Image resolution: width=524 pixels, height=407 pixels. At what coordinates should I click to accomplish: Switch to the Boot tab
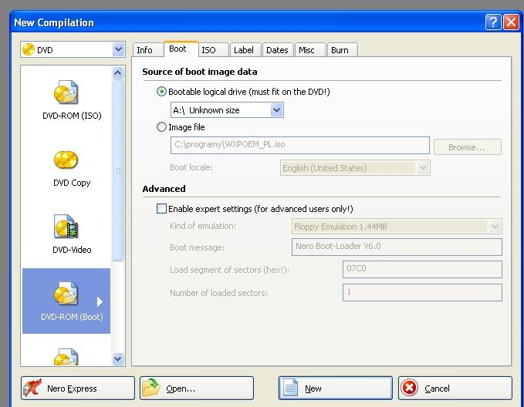pyautogui.click(x=181, y=49)
